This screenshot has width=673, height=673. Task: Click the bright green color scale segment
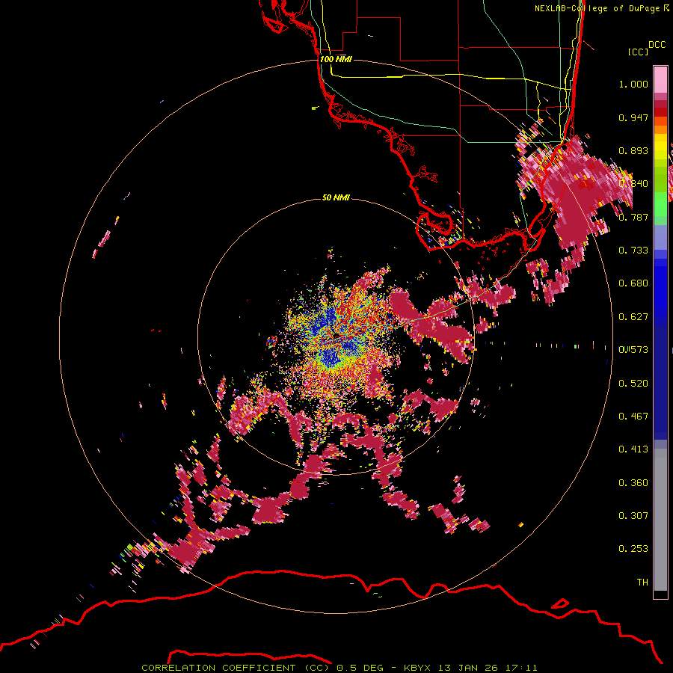tap(660, 204)
